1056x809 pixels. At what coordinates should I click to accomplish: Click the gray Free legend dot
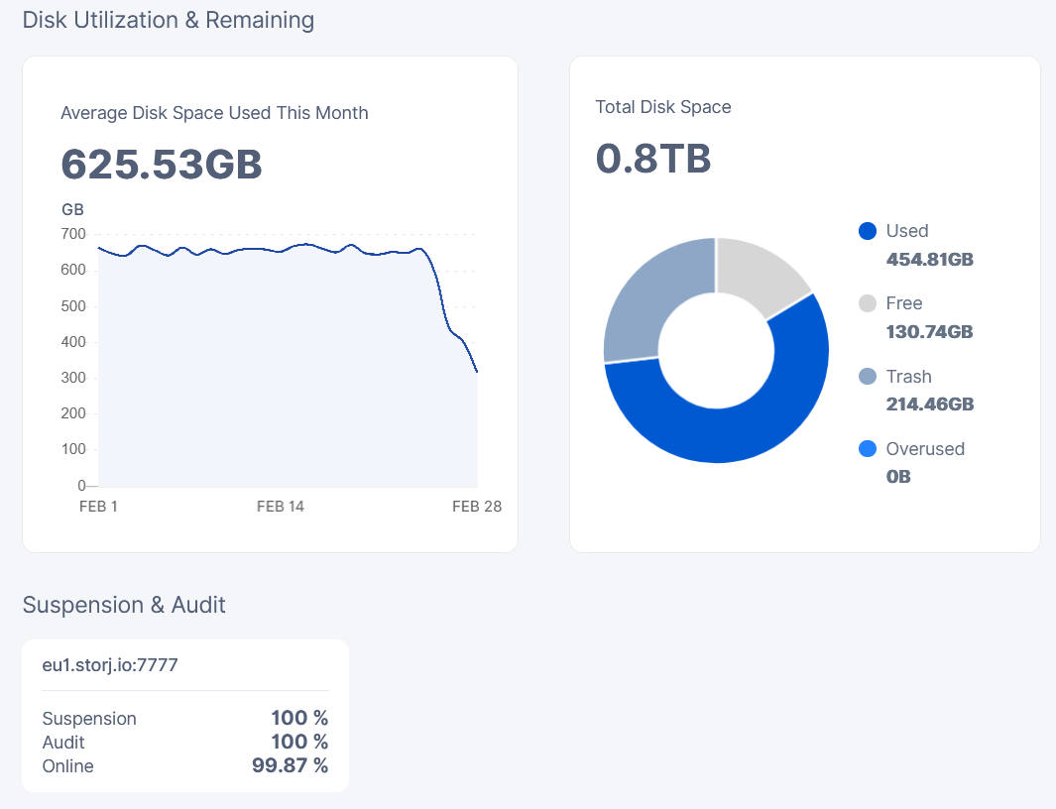coord(868,303)
